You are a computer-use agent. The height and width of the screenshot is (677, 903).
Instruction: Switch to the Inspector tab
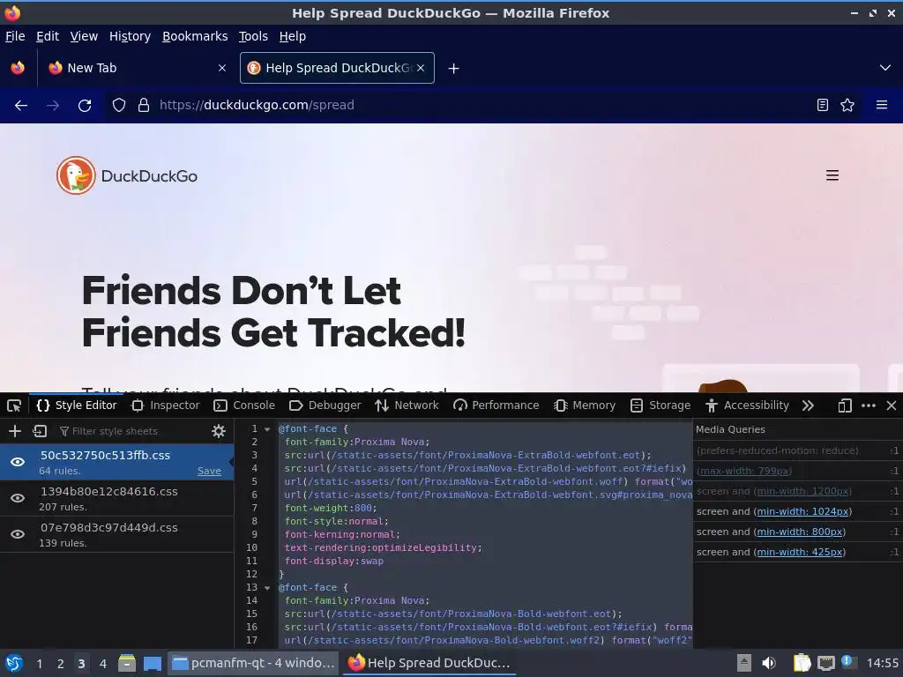tap(165, 405)
